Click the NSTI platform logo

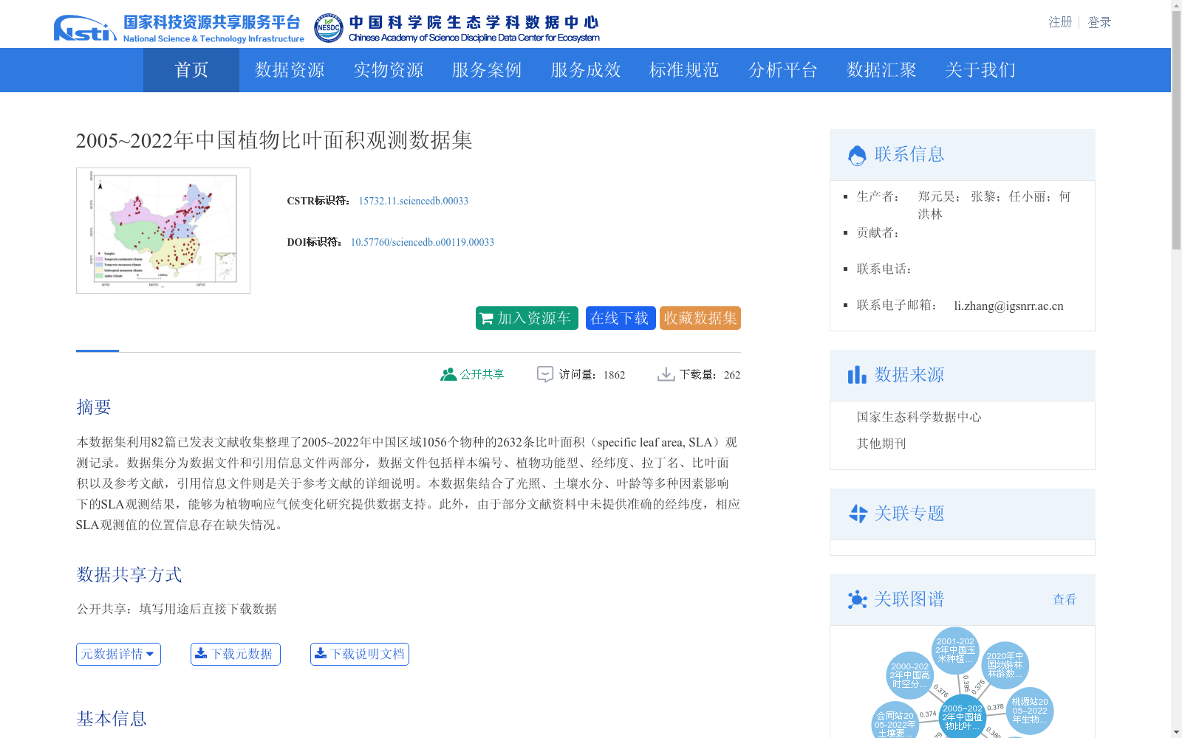click(x=179, y=29)
